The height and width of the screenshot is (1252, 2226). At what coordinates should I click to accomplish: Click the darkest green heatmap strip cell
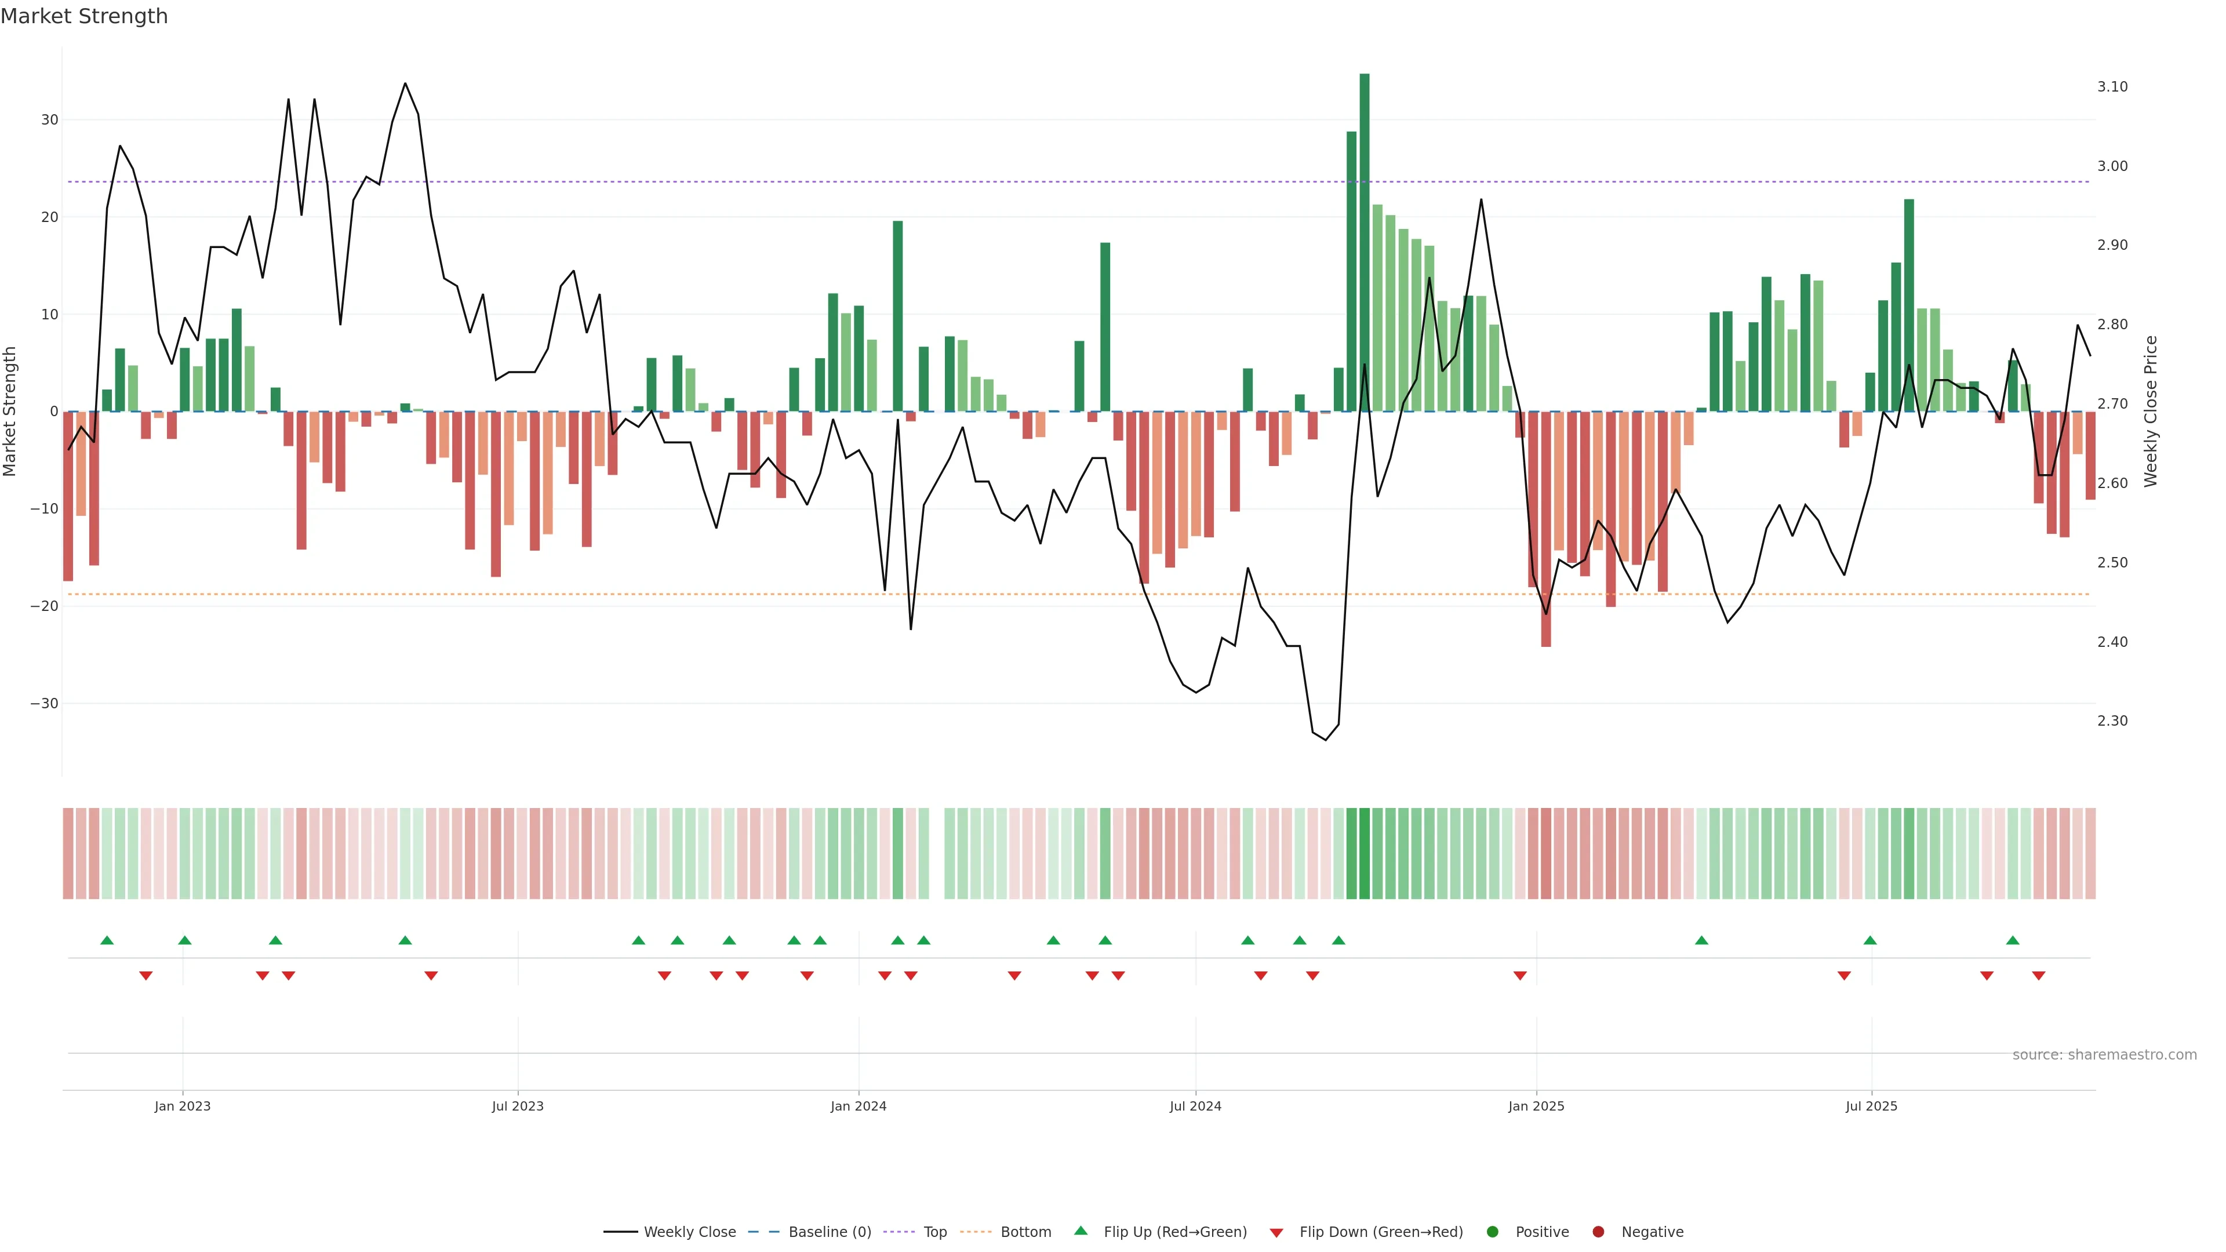click(1365, 853)
